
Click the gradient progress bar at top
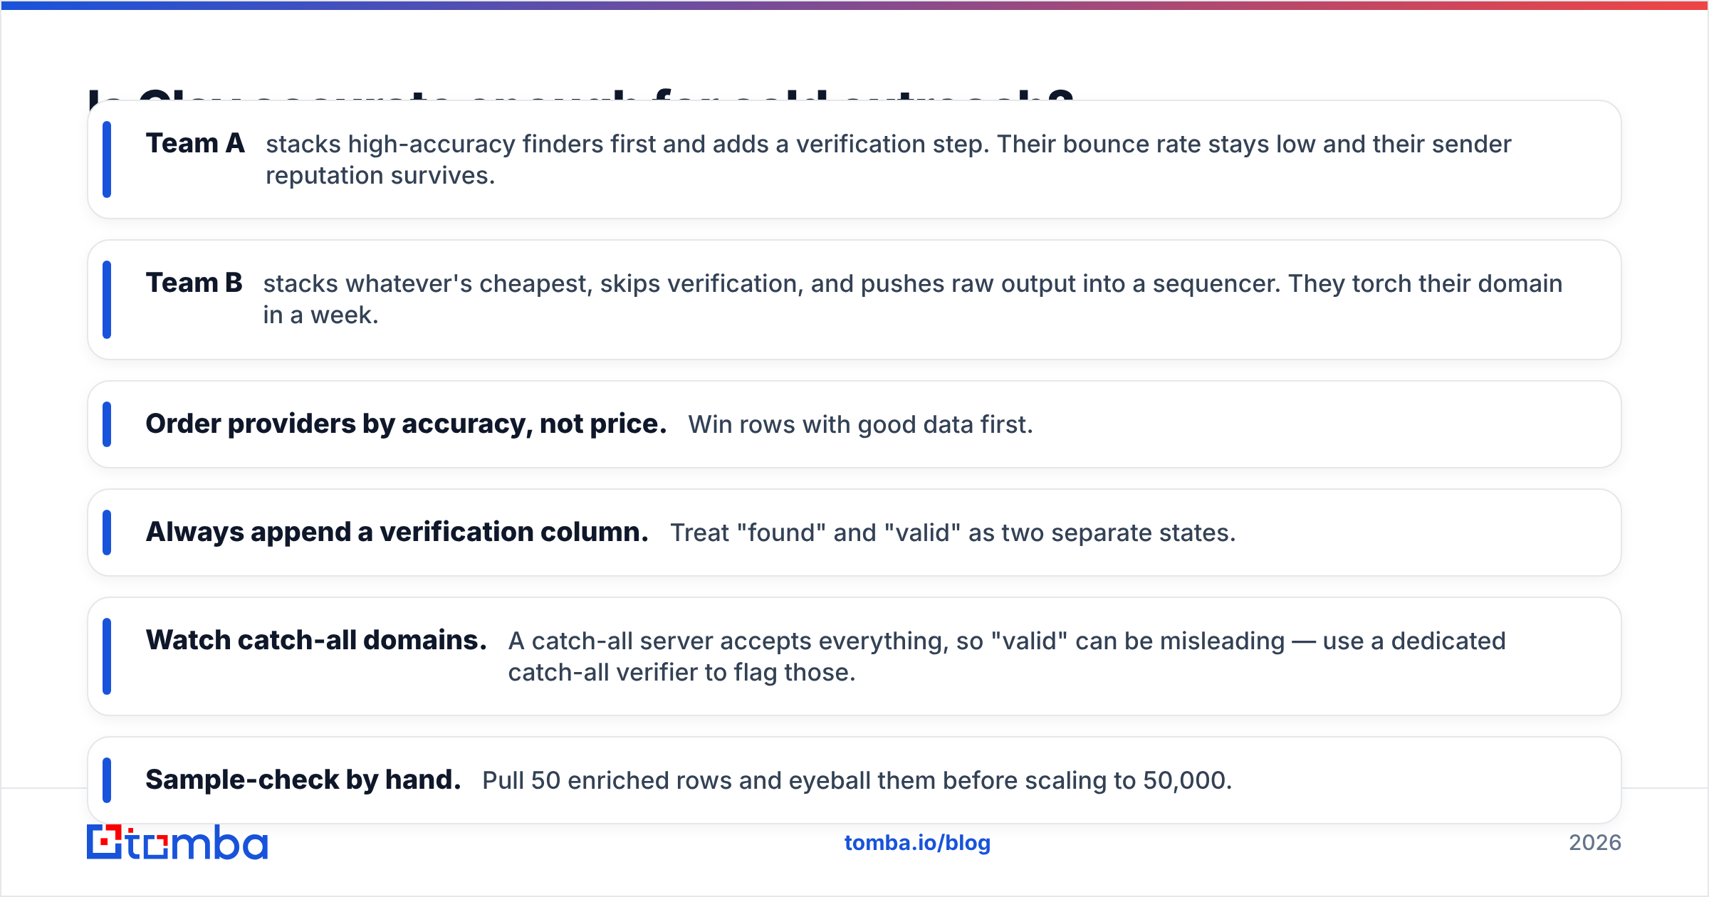[854, 5]
